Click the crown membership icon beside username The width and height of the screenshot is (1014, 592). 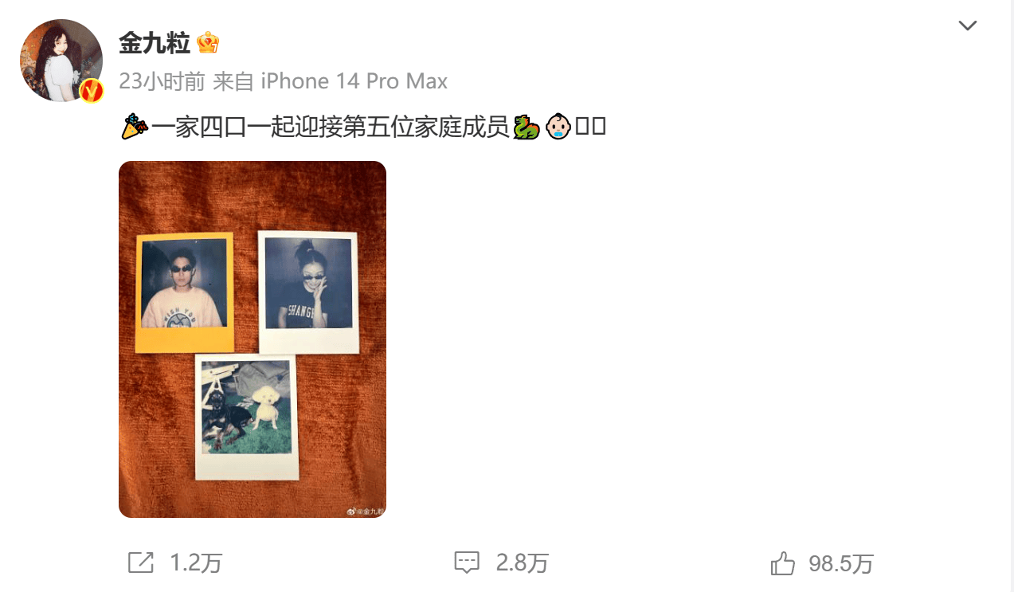point(208,42)
